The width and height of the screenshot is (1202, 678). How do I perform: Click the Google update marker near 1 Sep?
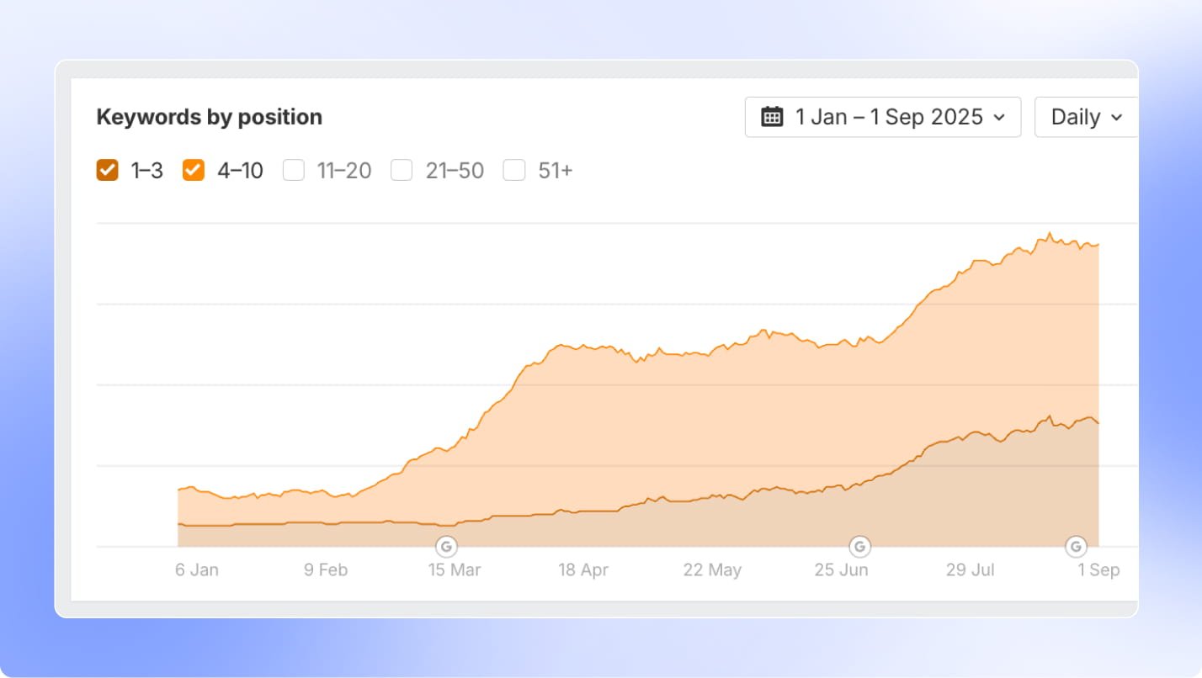(x=1076, y=547)
